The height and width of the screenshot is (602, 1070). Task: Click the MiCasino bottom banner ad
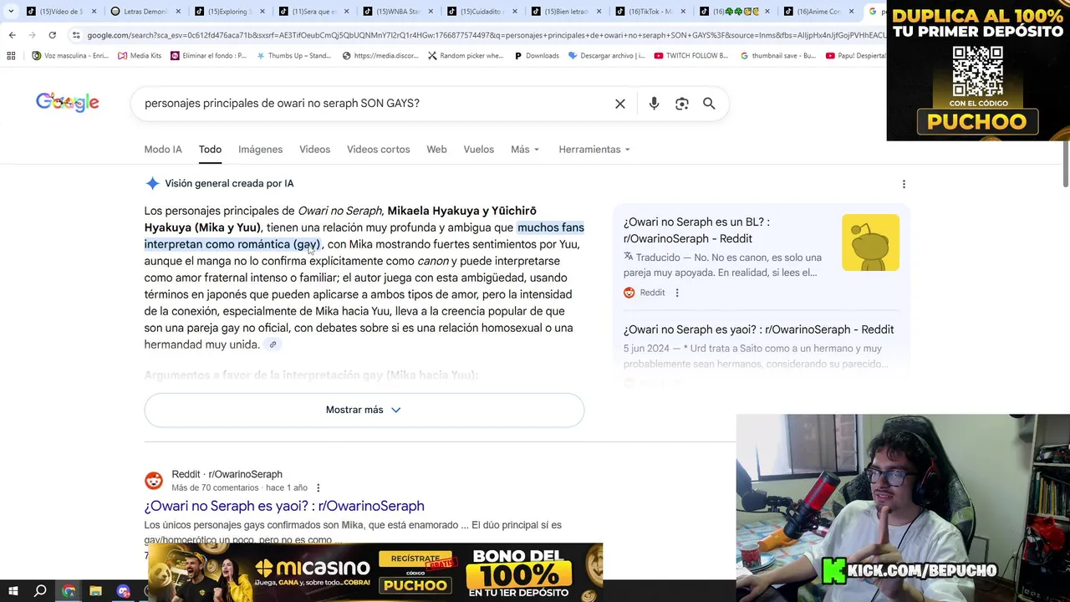[x=375, y=573]
